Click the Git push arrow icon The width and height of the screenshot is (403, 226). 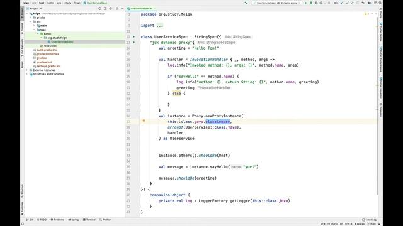[352, 3]
